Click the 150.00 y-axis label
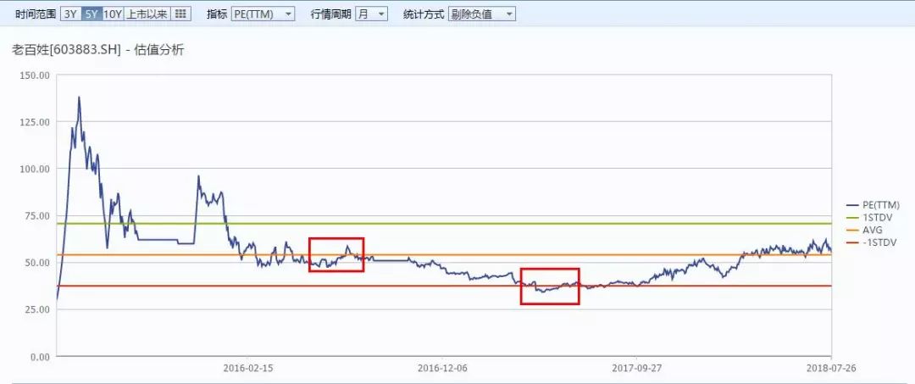Image resolution: width=915 pixels, height=384 pixels. [35, 75]
